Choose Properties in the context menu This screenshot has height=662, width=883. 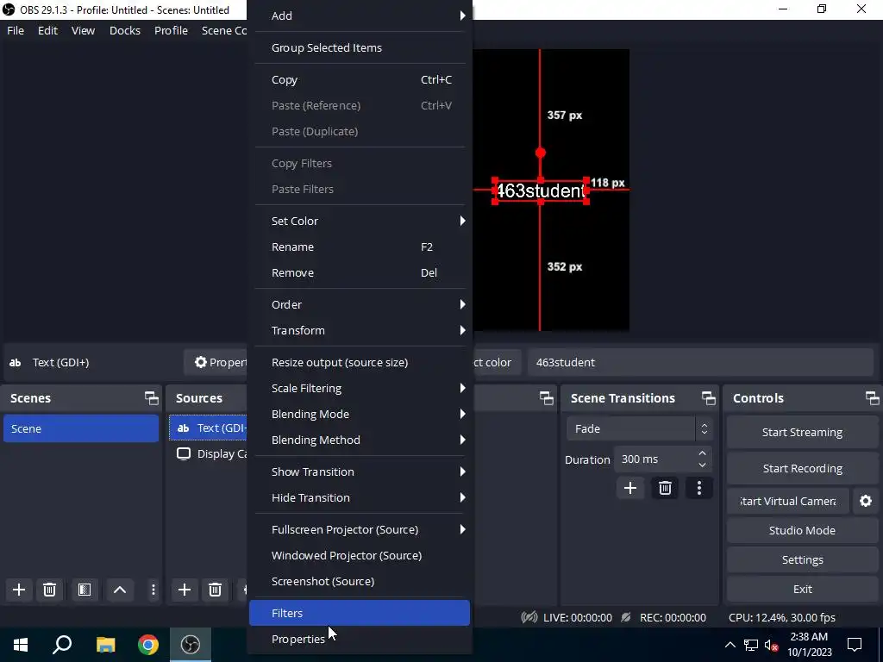[x=360, y=640]
